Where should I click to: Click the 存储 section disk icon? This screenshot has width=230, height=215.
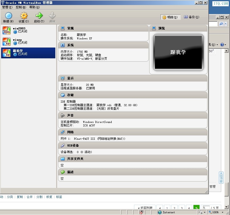pyautogui.click(x=63, y=95)
